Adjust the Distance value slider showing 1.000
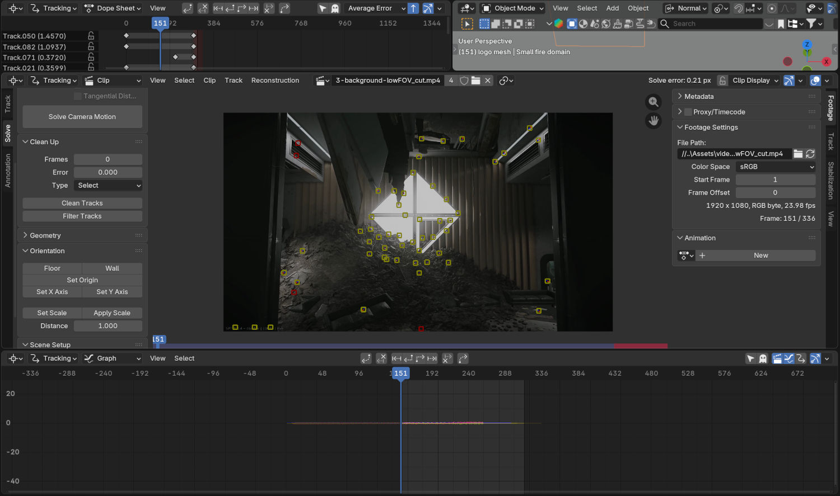 [x=108, y=325]
